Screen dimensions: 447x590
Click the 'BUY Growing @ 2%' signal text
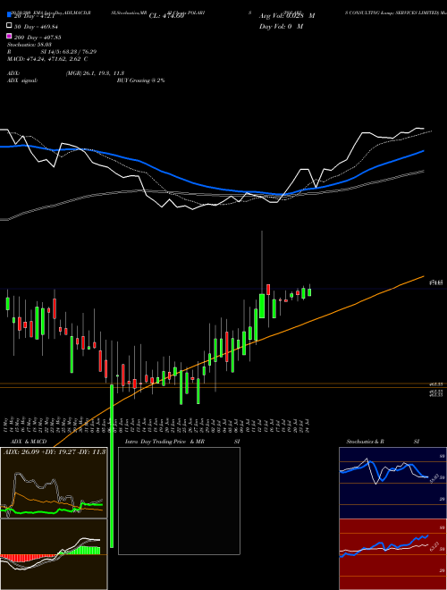coord(140,80)
